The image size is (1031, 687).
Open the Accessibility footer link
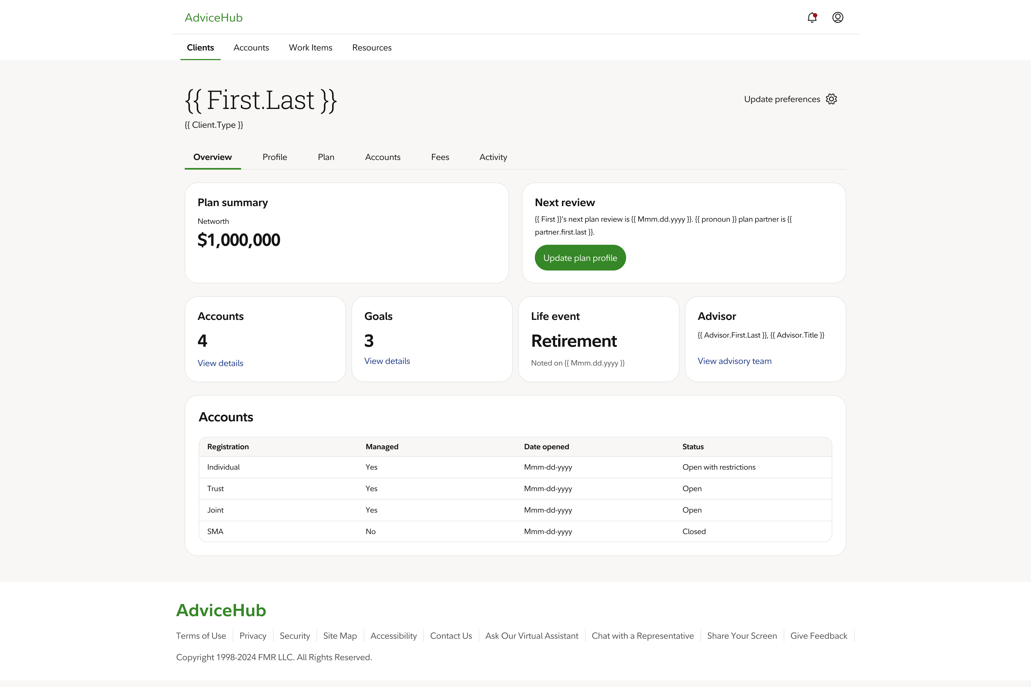(394, 636)
